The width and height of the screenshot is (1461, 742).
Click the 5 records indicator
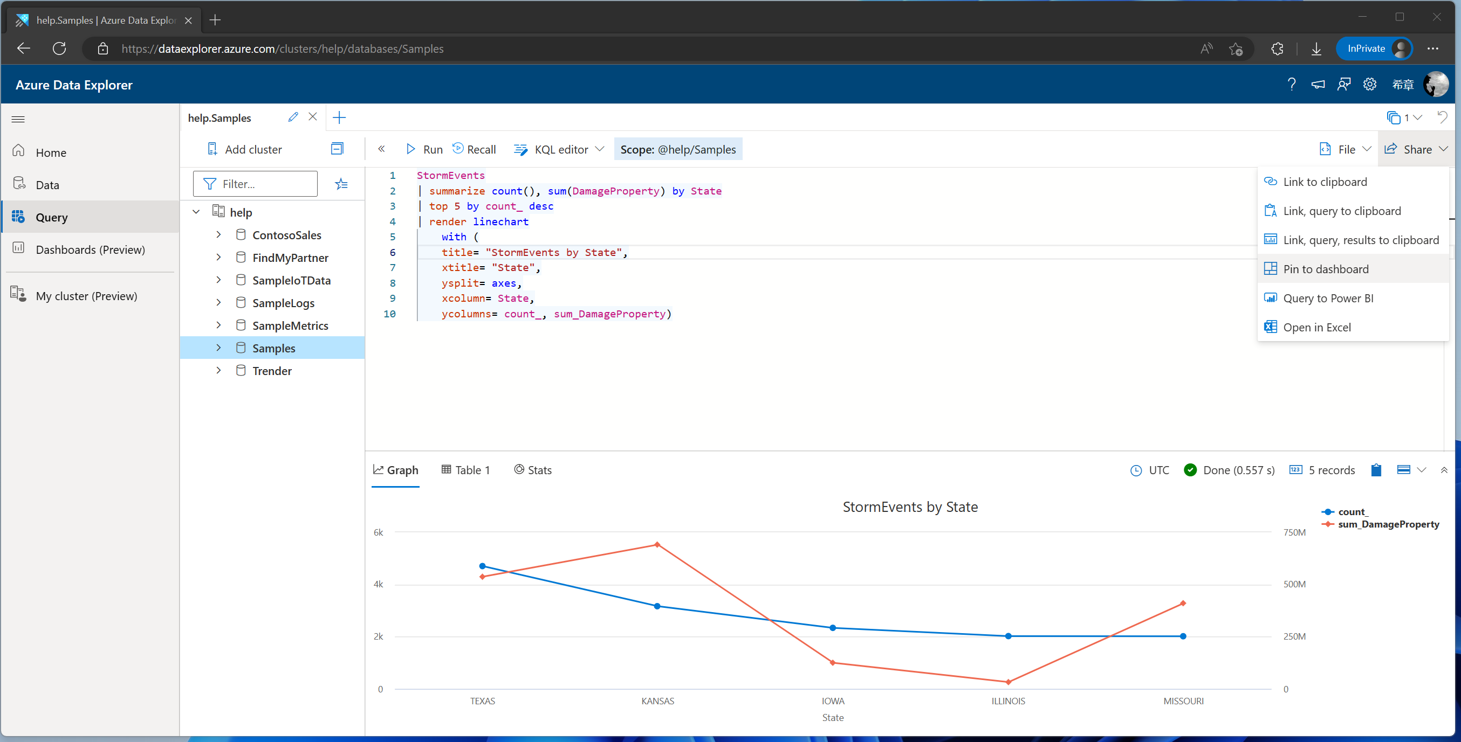(1321, 470)
